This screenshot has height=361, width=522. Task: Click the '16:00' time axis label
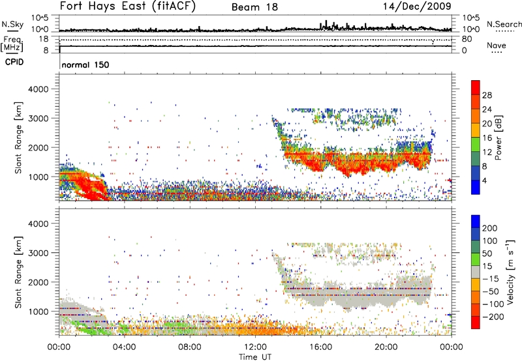point(320,347)
